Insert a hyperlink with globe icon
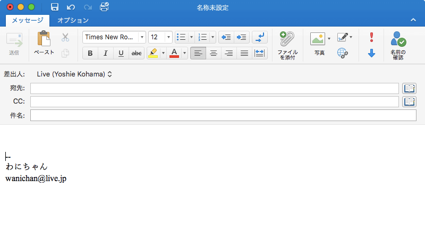This screenshot has width=425, height=239. [x=343, y=53]
